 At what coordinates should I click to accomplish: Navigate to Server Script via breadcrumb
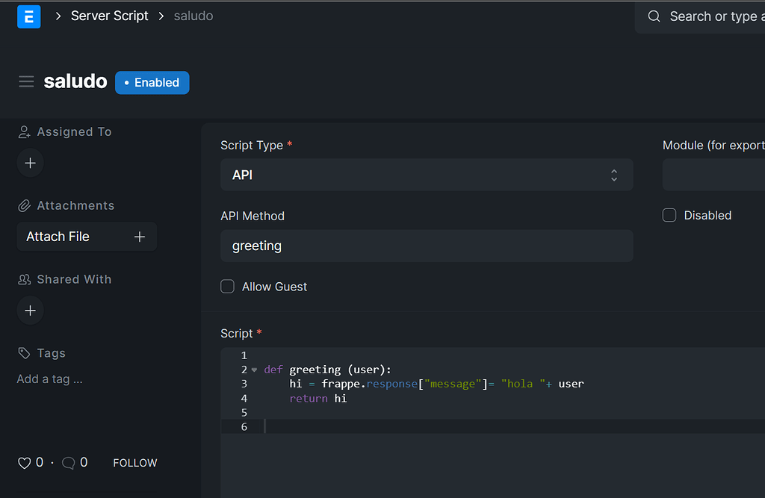[109, 16]
